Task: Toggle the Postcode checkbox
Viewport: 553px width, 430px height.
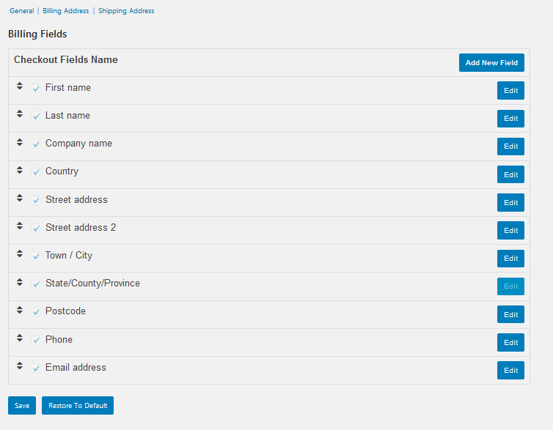Action: 36,312
